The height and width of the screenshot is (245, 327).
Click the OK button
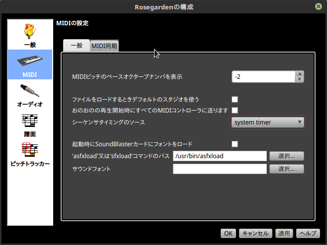tap(228, 233)
